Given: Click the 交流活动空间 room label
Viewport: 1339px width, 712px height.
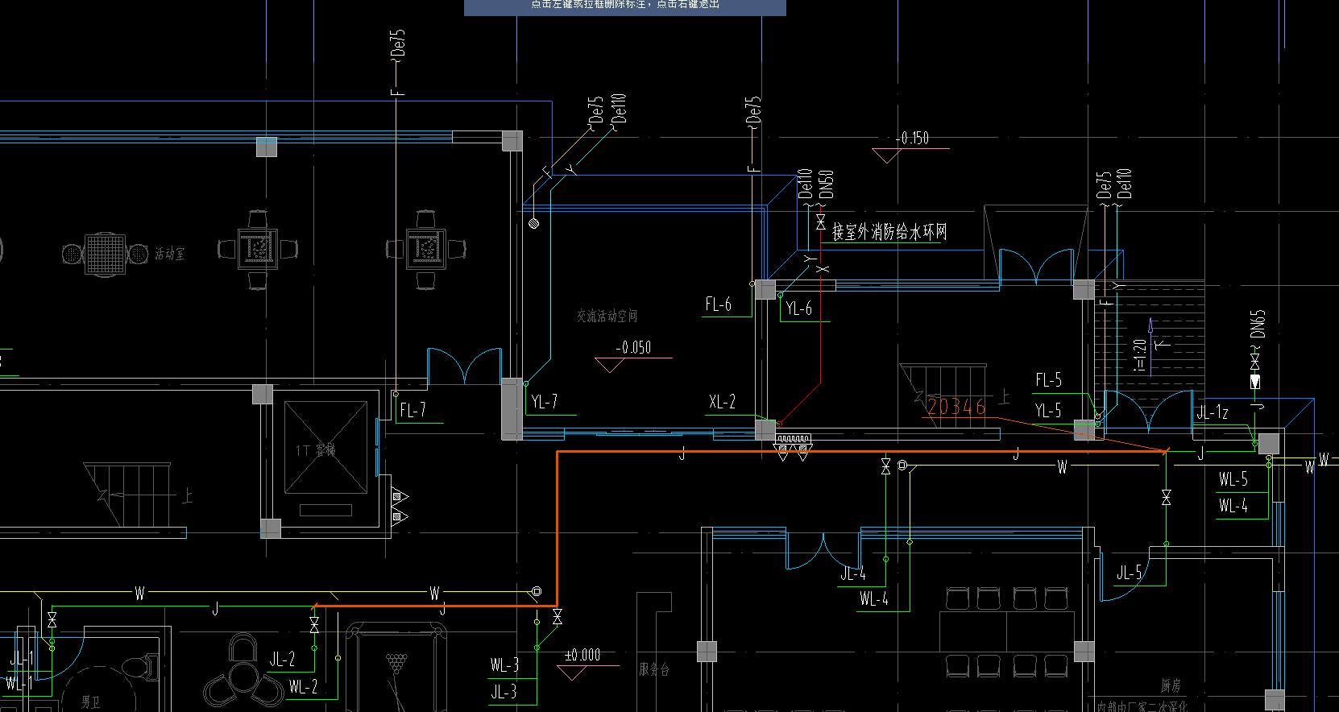Looking at the screenshot, I should coord(607,317).
